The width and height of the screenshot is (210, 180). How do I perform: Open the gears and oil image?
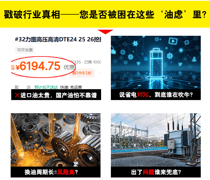coord(56,140)
